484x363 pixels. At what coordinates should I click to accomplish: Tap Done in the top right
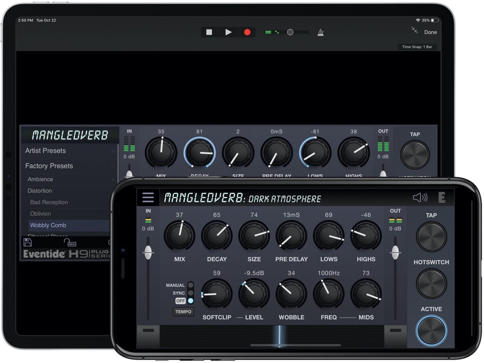(x=430, y=32)
